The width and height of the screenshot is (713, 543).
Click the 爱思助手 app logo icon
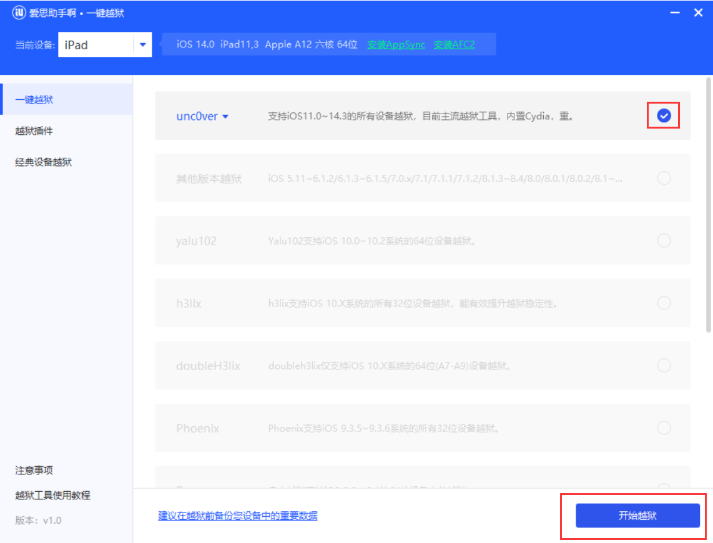pos(19,12)
